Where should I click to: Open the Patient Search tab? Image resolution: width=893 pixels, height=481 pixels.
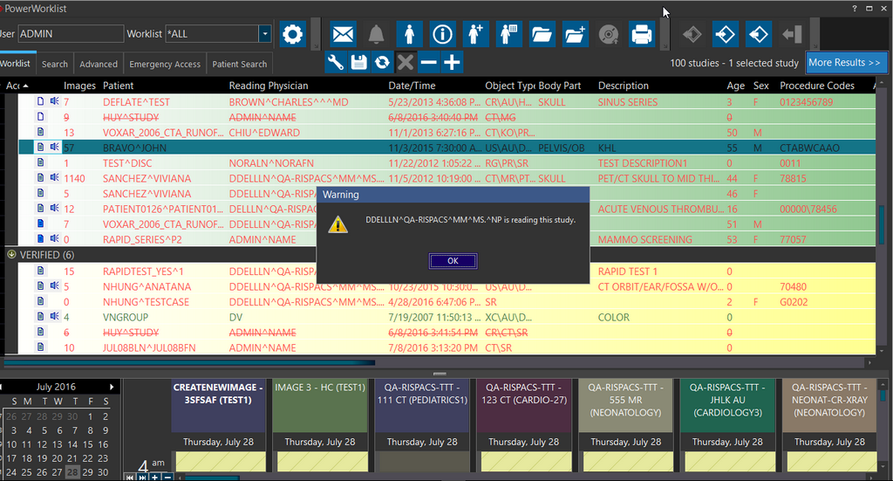click(240, 64)
